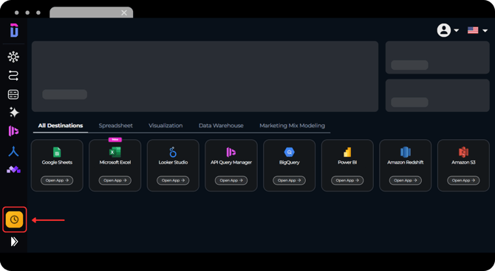Open the data transfers arrows icon
This screenshot has width=495, height=271.
pos(13,76)
